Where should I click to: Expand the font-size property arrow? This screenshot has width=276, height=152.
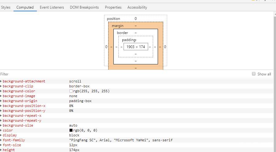[1, 145]
